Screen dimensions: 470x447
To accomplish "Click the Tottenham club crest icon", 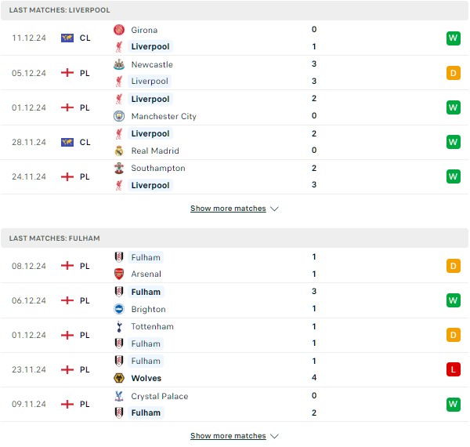I will pos(119,326).
